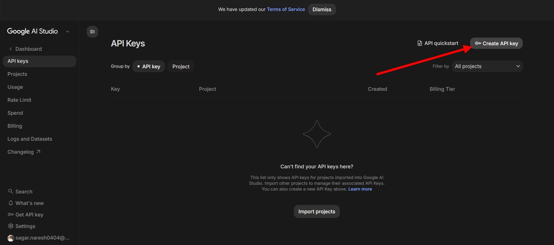Open the Spend page

(x=15, y=113)
